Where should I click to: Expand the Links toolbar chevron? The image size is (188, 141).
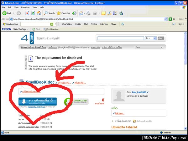pyautogui.click(x=186, y=18)
